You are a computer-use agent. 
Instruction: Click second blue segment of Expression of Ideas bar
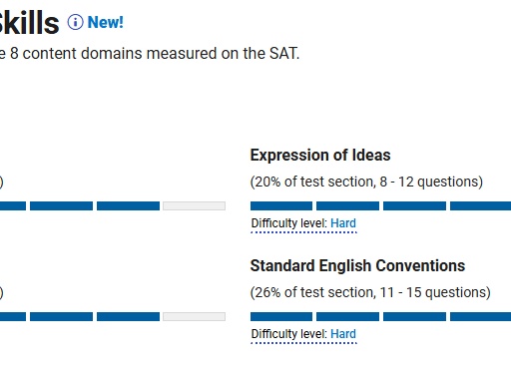347,205
